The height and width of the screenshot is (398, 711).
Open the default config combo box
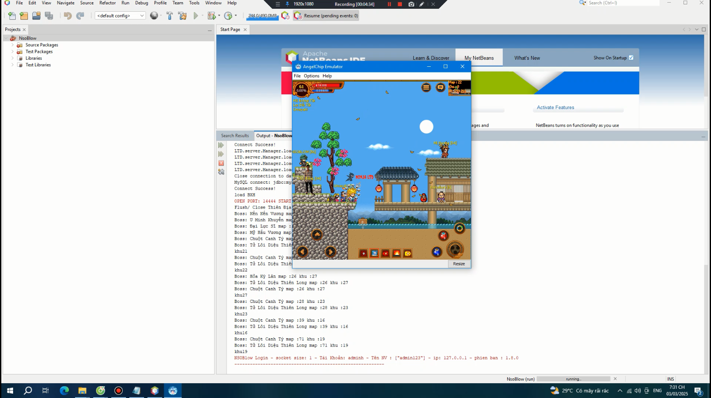click(x=120, y=16)
